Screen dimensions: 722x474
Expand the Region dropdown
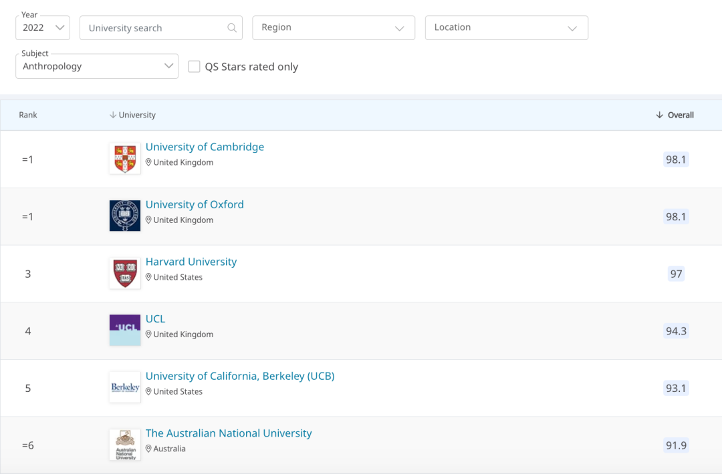tap(334, 27)
